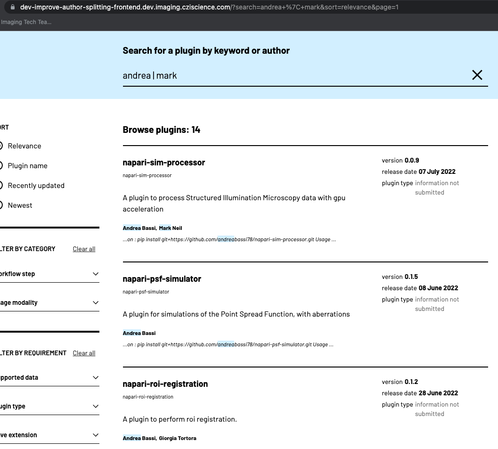Image resolution: width=498 pixels, height=449 pixels.
Task: Select the Relevance sort option
Action: tap(24, 146)
